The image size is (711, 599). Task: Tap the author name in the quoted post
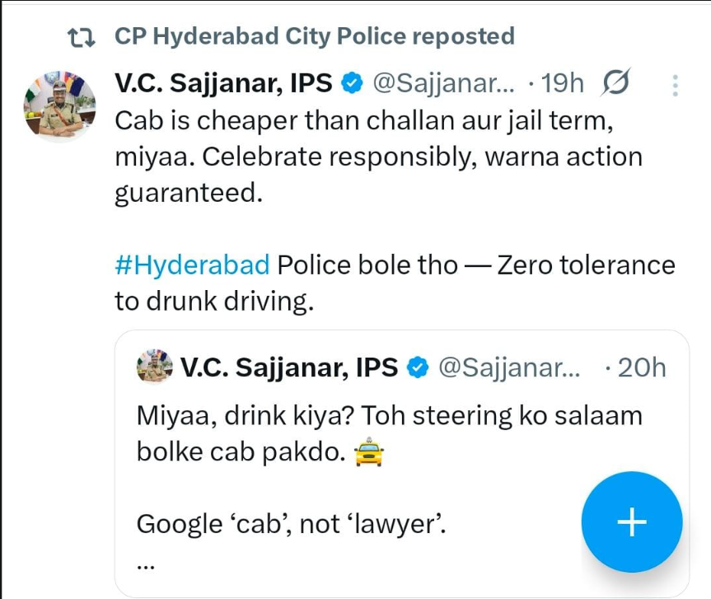(x=288, y=367)
